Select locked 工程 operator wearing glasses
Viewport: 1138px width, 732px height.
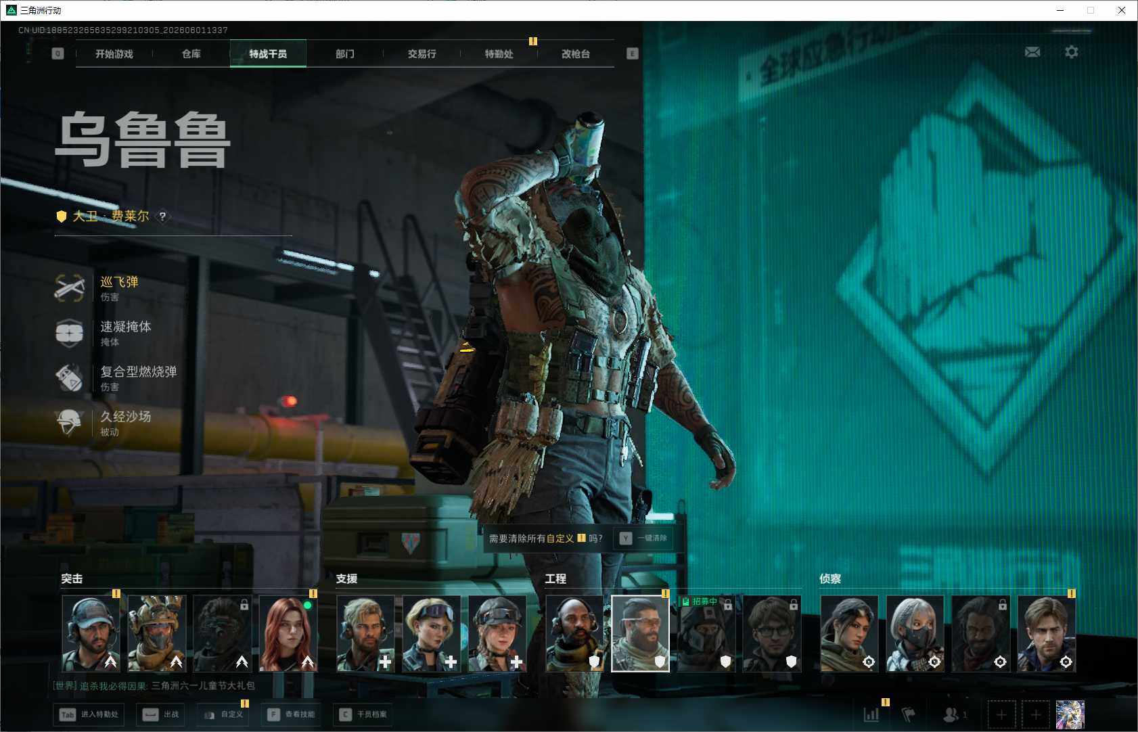[772, 633]
